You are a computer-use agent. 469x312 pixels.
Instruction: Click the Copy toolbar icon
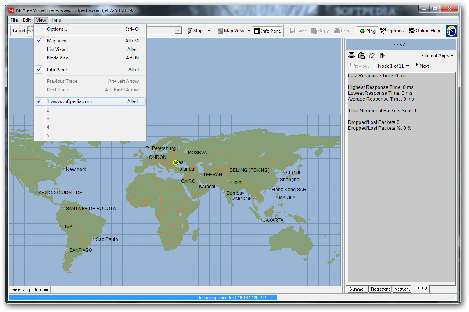320,31
